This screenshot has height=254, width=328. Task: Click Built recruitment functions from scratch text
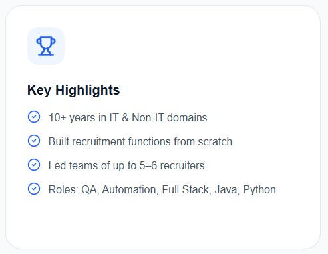coord(140,141)
